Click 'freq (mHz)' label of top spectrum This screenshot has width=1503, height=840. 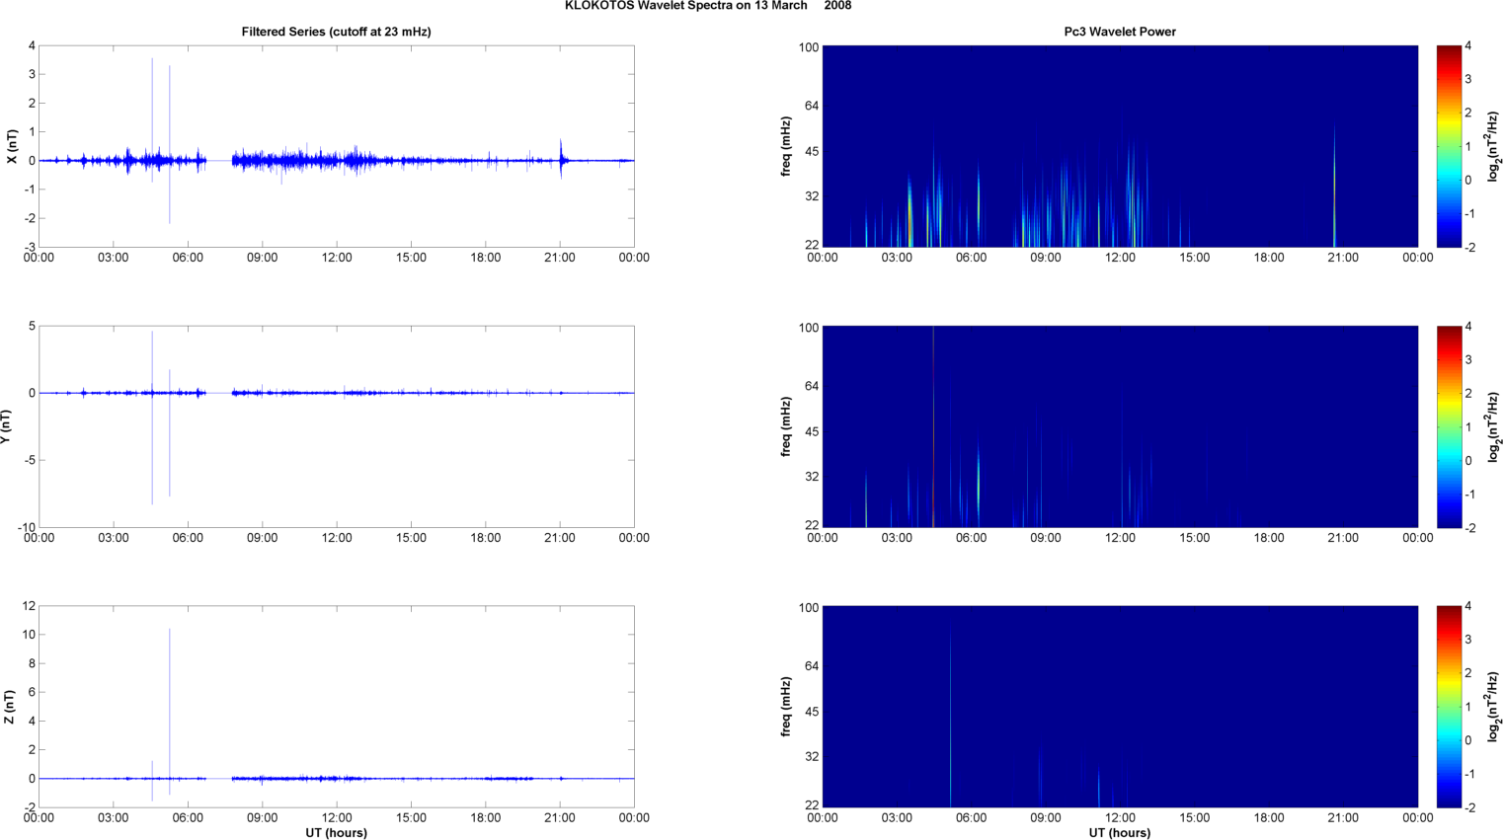(786, 146)
